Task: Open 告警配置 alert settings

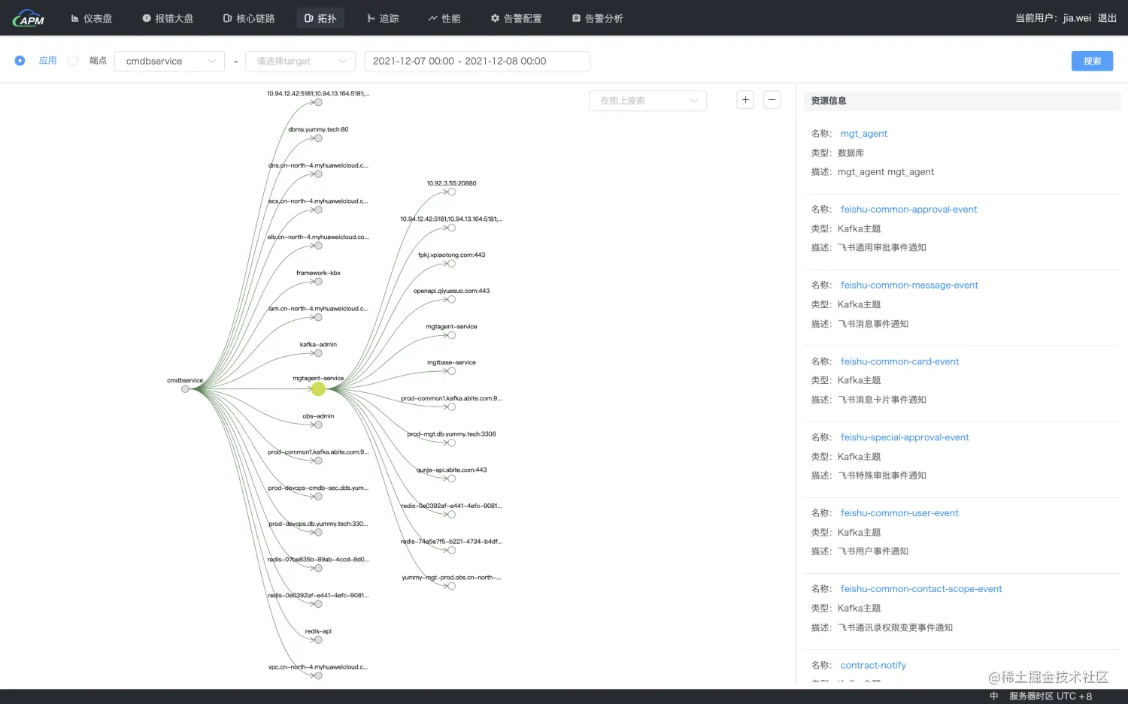Action: coord(516,18)
